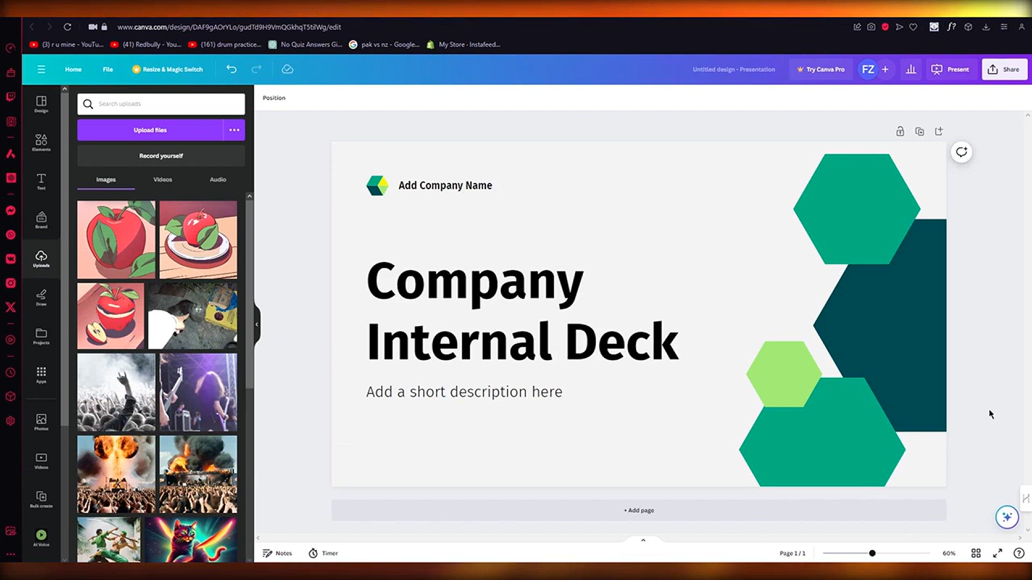
Task: Open grid view of pages
Action: point(976,553)
